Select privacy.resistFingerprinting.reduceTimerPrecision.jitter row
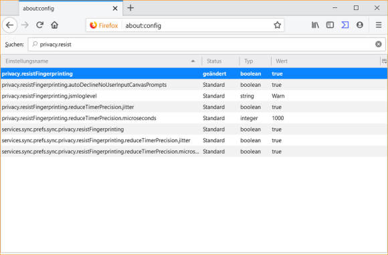 pos(194,107)
